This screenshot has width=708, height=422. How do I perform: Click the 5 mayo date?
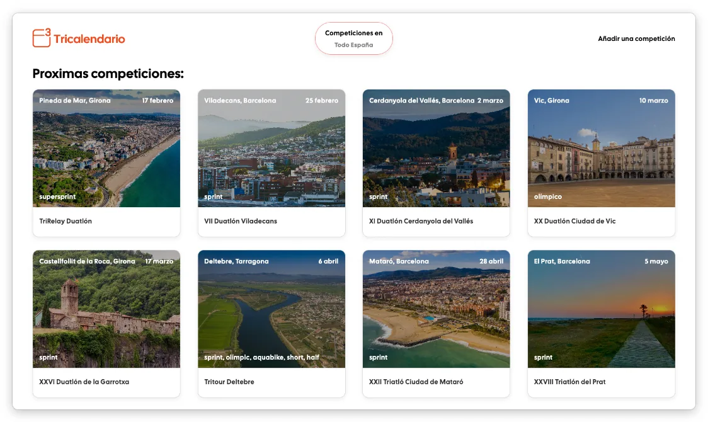point(656,261)
